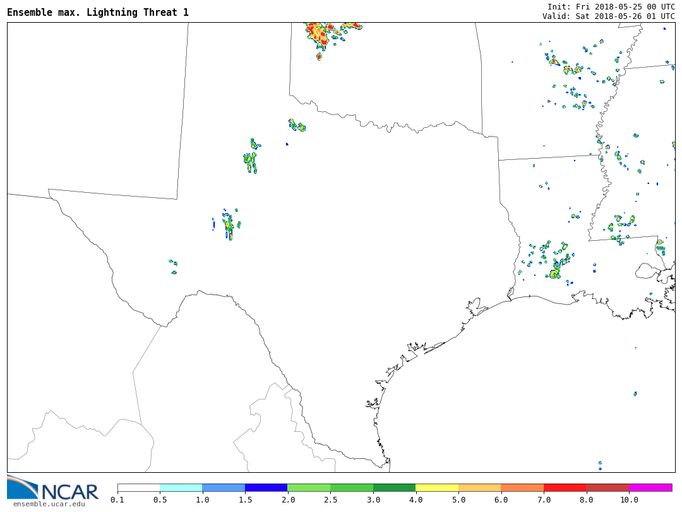The width and height of the screenshot is (682, 512).
Task: Select the bright red 7.0–8.0 legend swatch
Action: pos(565,487)
